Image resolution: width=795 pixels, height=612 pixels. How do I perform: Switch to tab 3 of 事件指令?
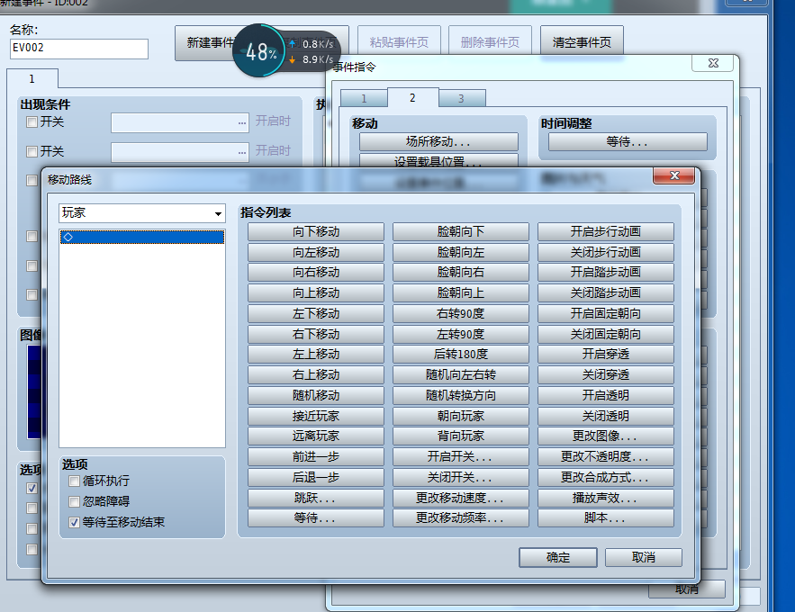[461, 98]
